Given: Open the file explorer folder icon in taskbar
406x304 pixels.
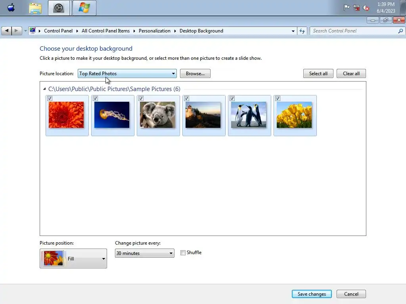Looking at the screenshot, I should (35, 8).
